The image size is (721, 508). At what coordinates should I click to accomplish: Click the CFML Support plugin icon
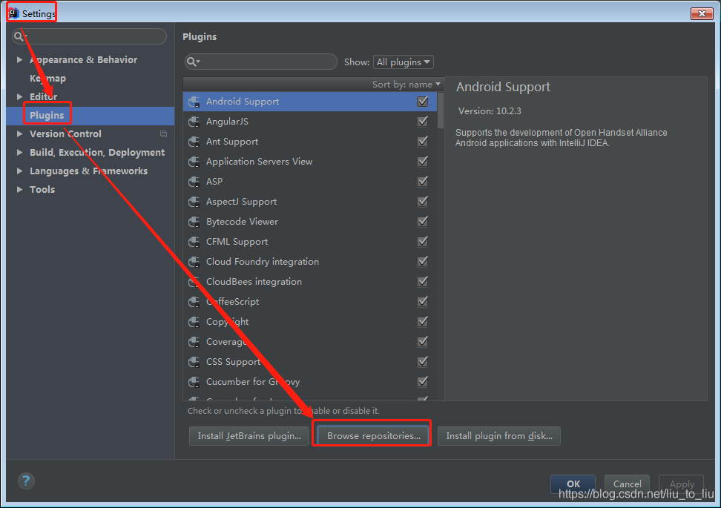click(194, 241)
